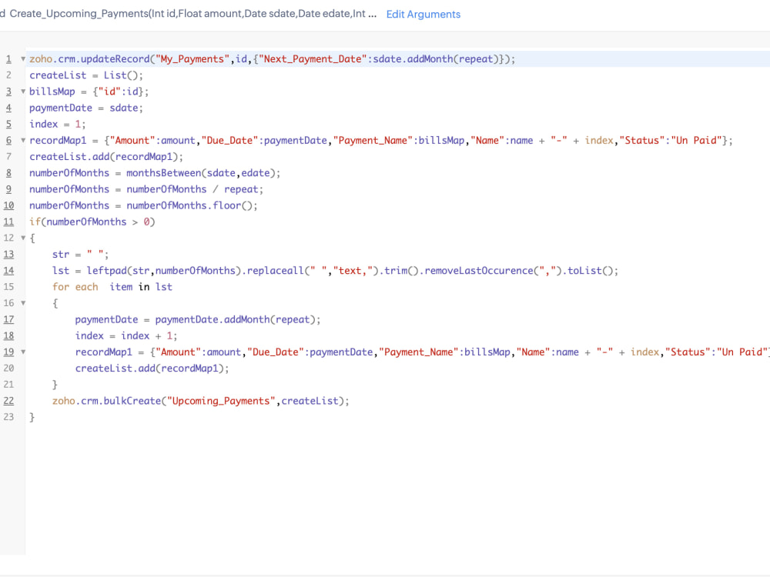
Task: Click line number 2 in gutter
Action: click(x=8, y=75)
